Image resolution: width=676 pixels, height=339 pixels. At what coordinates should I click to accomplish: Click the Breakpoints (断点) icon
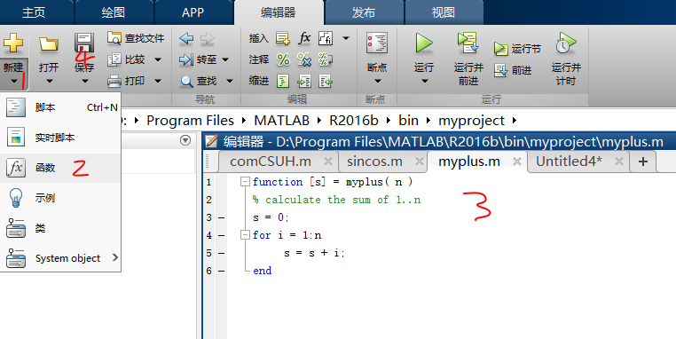pos(377,43)
